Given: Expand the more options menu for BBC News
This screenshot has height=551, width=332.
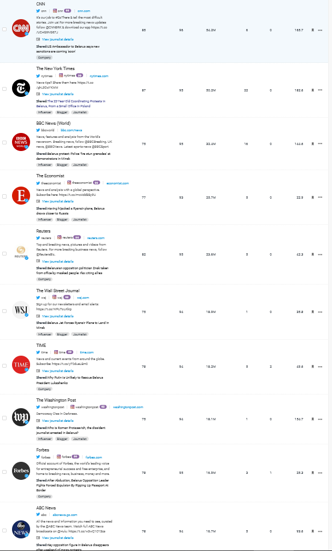Looking at the screenshot, I should coord(320,144).
